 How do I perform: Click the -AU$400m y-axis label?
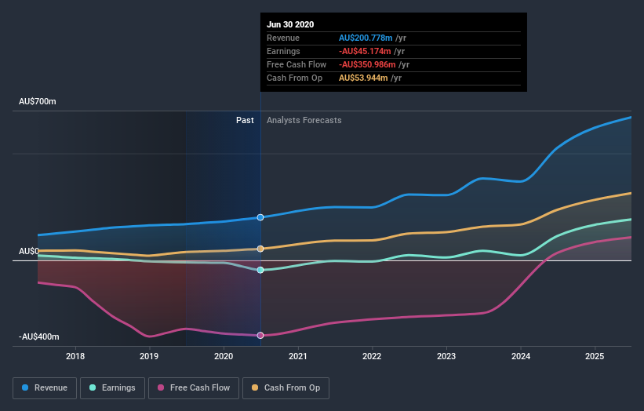pos(39,336)
